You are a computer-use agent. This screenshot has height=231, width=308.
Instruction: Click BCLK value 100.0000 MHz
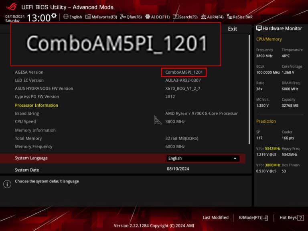point(268,73)
